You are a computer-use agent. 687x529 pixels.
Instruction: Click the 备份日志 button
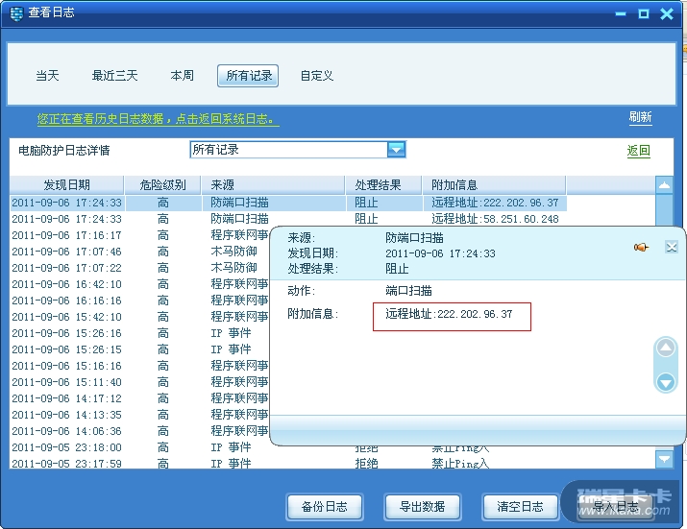[325, 507]
